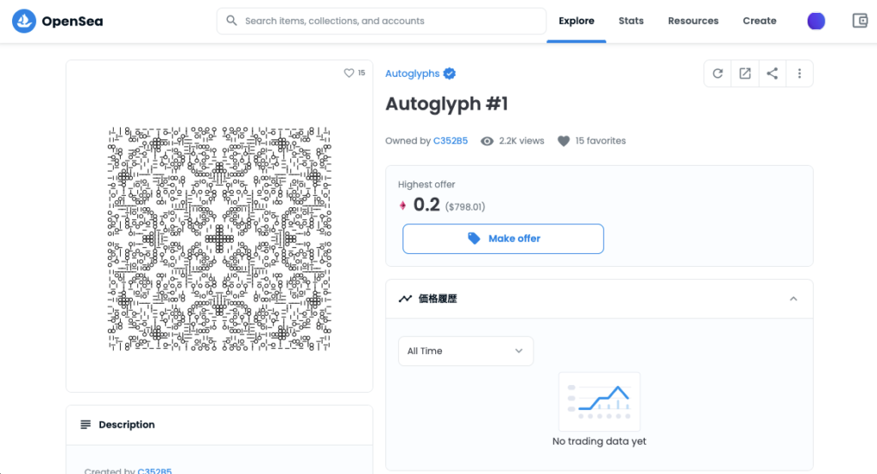Favorite the item using heart icon on image

click(349, 73)
